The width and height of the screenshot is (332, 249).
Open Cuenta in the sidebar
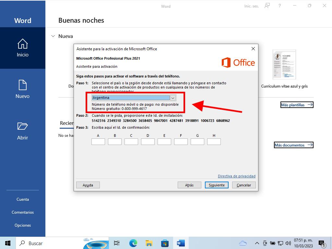click(23, 199)
